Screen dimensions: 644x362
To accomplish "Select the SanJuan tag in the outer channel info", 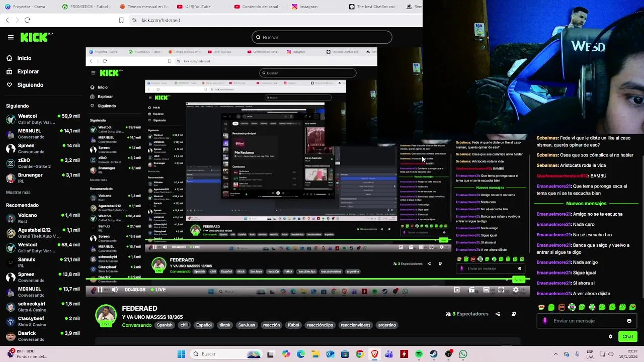I will [x=247, y=325].
